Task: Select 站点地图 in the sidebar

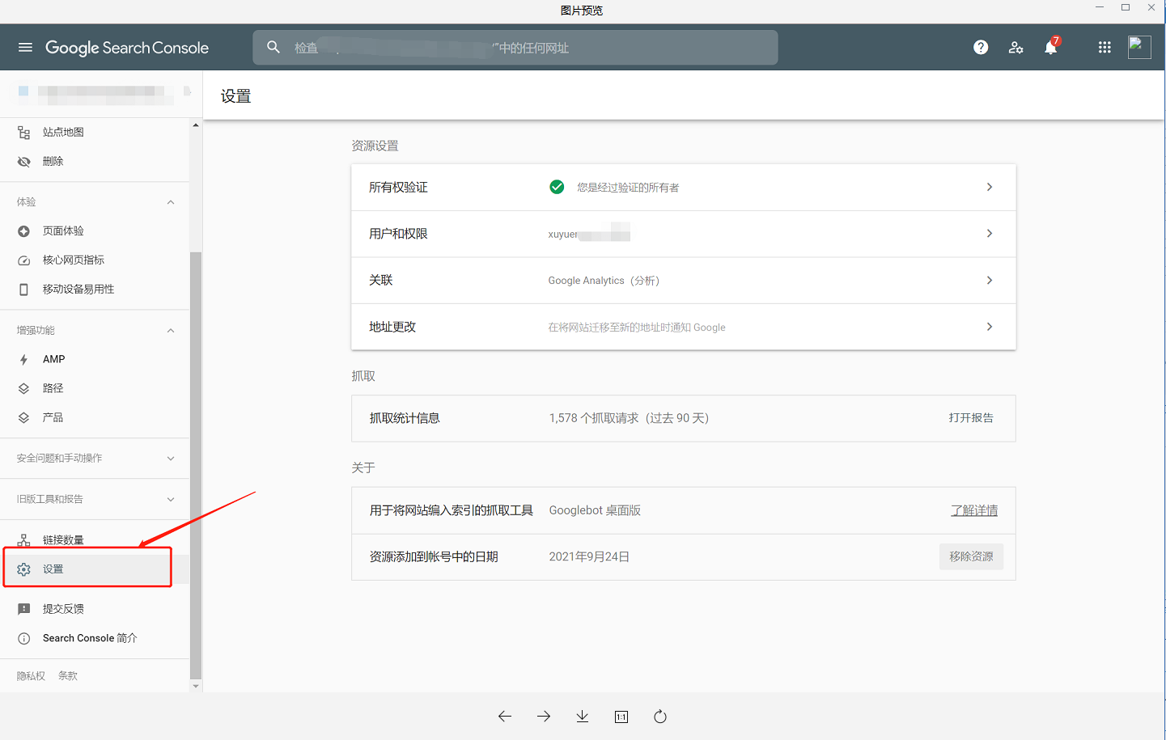Action: coord(63,133)
